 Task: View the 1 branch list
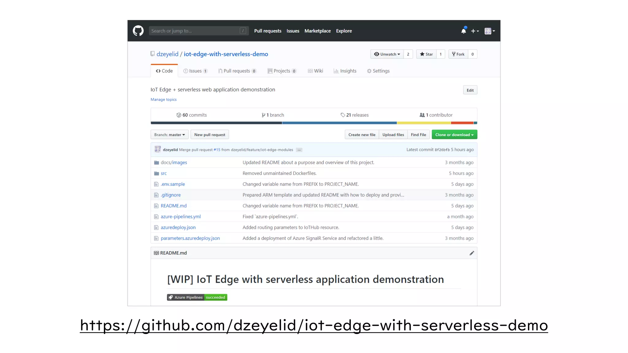[273, 115]
